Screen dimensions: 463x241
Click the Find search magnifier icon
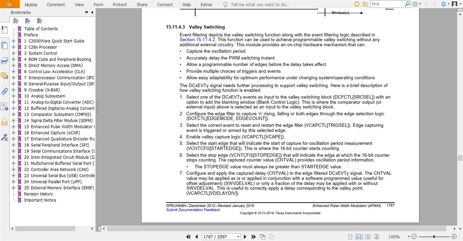pos(407,4)
